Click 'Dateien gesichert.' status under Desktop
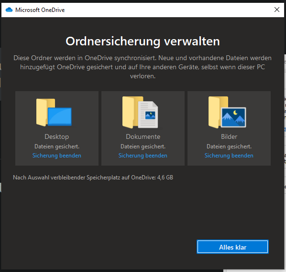Screen dimensions: 286x272 (57, 146)
